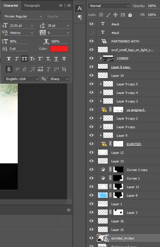The height and width of the screenshot is (247, 160).
Task: Open the kerning Metrics dropdown
Action: pyautogui.click(x=32, y=33)
